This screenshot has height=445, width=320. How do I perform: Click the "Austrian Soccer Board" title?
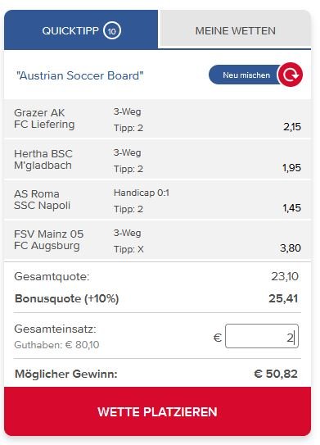tap(80, 75)
